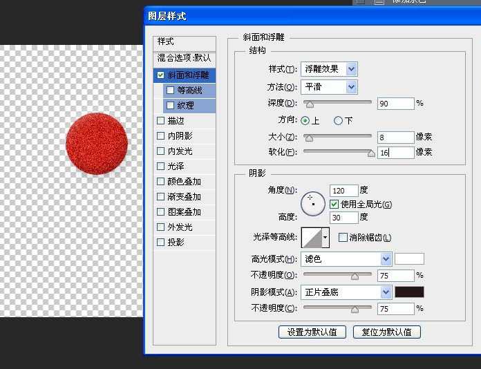Click the highlight 不透明度(O) field showing 75
Viewport: 481px width, 369px height.
point(396,276)
